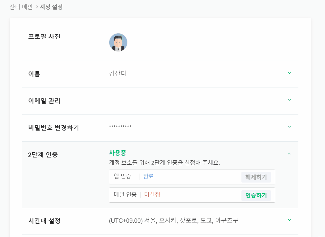Viewport: 325px width, 237px height.
Task: Go to 잔디 메인 breadcrumb link
Action: (x=21, y=7)
